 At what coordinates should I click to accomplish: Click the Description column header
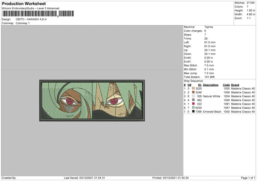click(211, 85)
